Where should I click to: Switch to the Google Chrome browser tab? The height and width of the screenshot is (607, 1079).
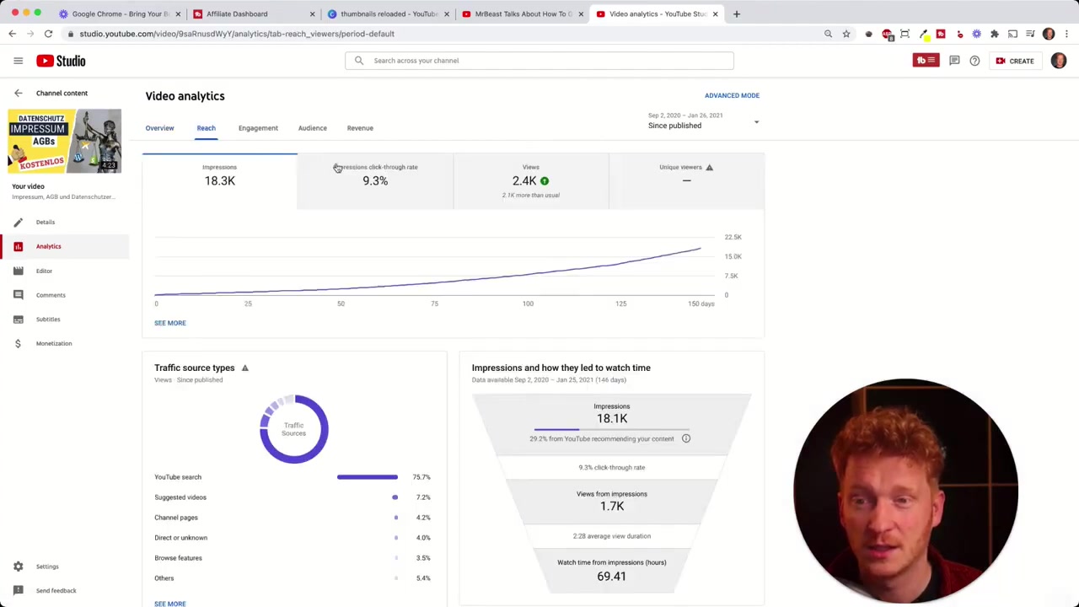pyautogui.click(x=118, y=13)
